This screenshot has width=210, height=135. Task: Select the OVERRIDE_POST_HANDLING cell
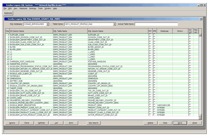tap(31, 61)
